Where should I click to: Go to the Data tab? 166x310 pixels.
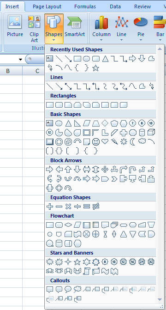(115, 6)
